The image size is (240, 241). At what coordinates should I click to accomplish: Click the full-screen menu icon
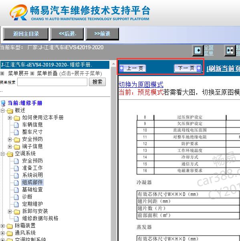click(198, 50)
